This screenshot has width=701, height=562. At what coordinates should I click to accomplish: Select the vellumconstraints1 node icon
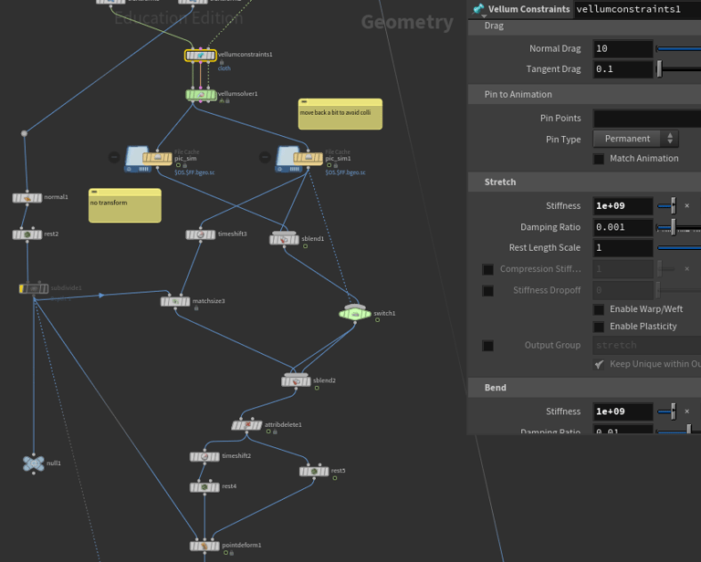pyautogui.click(x=201, y=56)
